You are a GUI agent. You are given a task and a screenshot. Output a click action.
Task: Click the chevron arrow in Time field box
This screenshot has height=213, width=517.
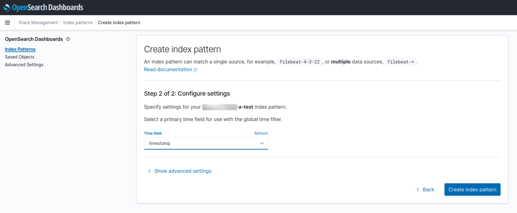click(262, 143)
